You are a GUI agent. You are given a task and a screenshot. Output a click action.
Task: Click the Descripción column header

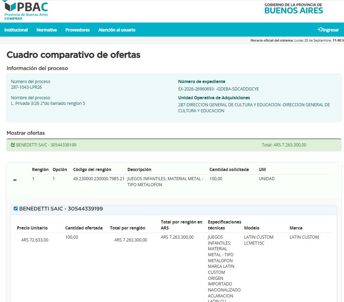point(139,170)
